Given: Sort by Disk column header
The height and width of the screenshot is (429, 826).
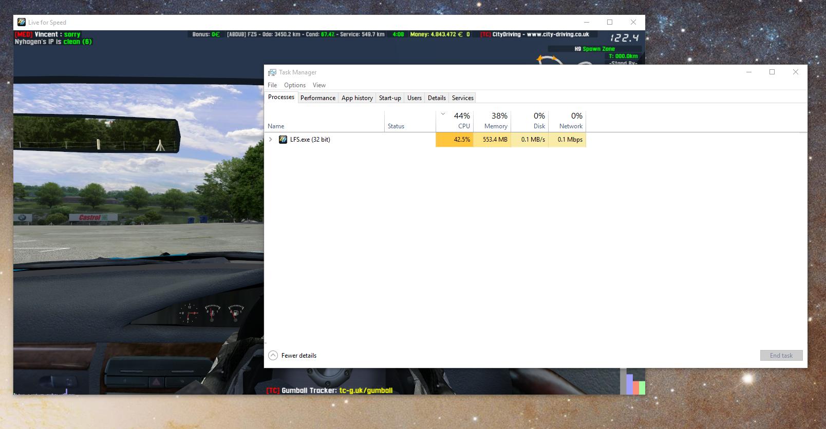Looking at the screenshot, I should (530, 122).
